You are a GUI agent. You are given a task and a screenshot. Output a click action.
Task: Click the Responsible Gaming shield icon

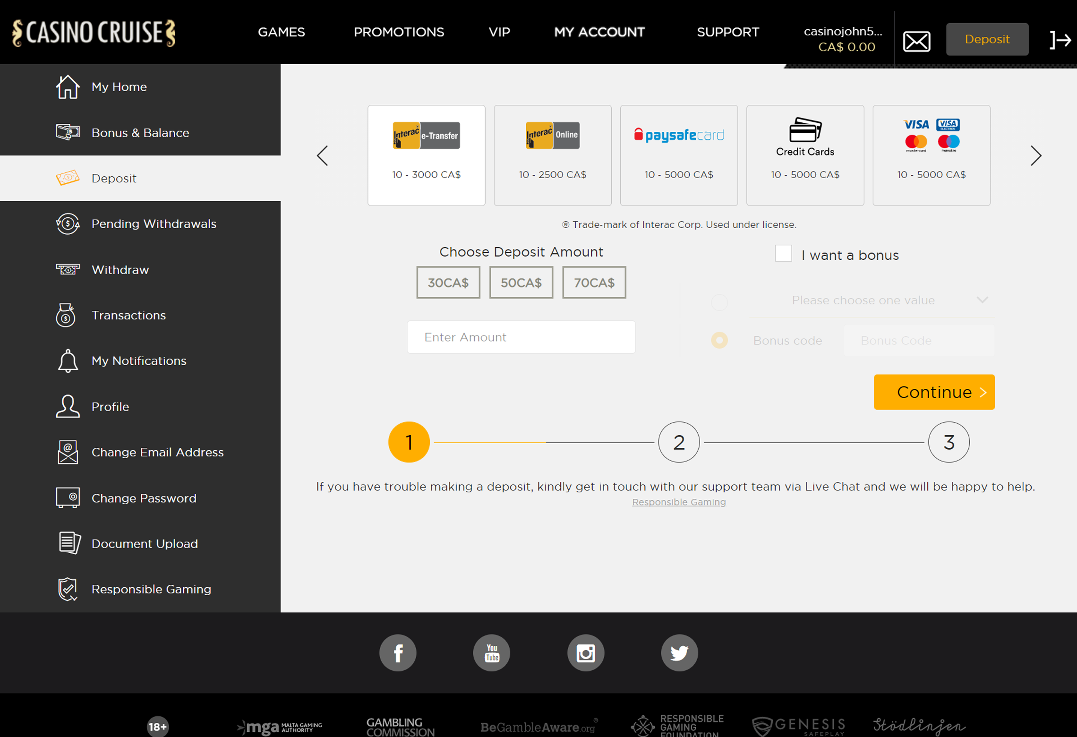coord(68,589)
